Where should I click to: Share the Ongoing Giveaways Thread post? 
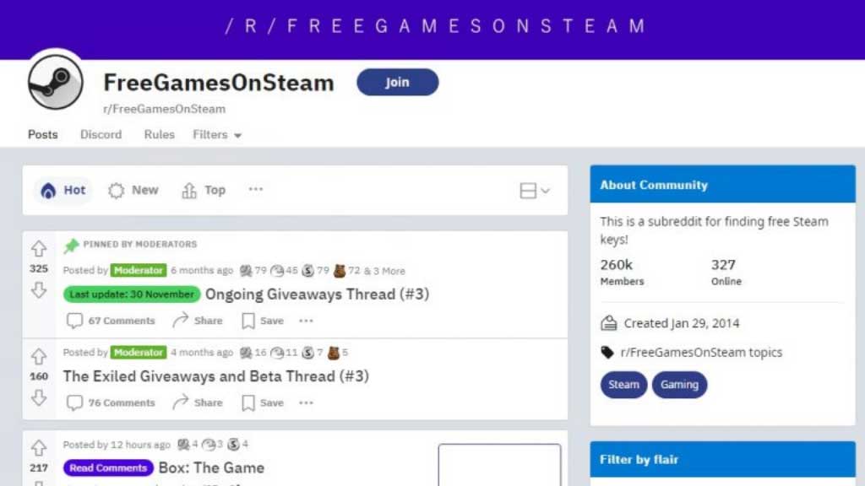[197, 321]
